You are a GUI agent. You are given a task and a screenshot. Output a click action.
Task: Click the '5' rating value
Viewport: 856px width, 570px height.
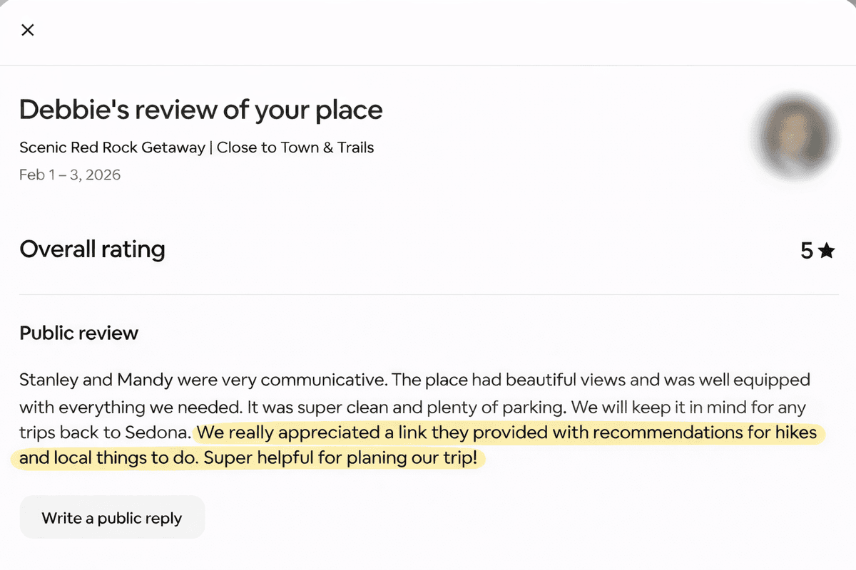pyautogui.click(x=808, y=251)
